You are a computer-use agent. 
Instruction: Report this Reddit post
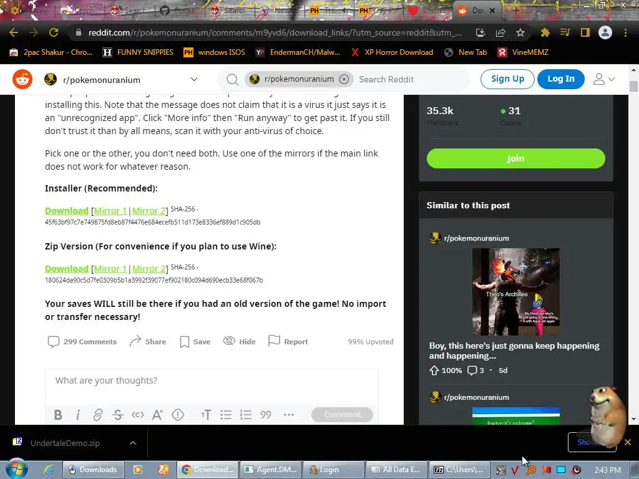288,341
